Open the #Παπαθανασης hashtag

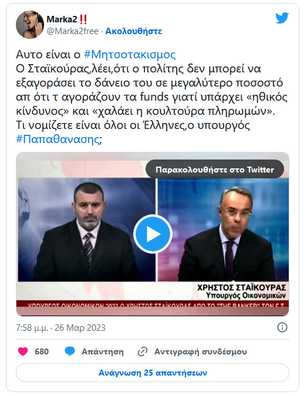(x=58, y=139)
